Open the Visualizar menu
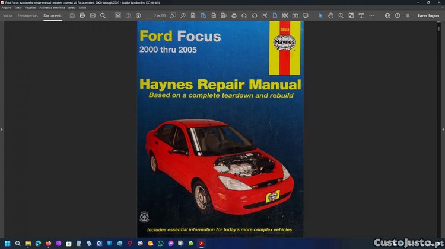Image resolution: width=445 pixels, height=249 pixels. [x=30, y=8]
